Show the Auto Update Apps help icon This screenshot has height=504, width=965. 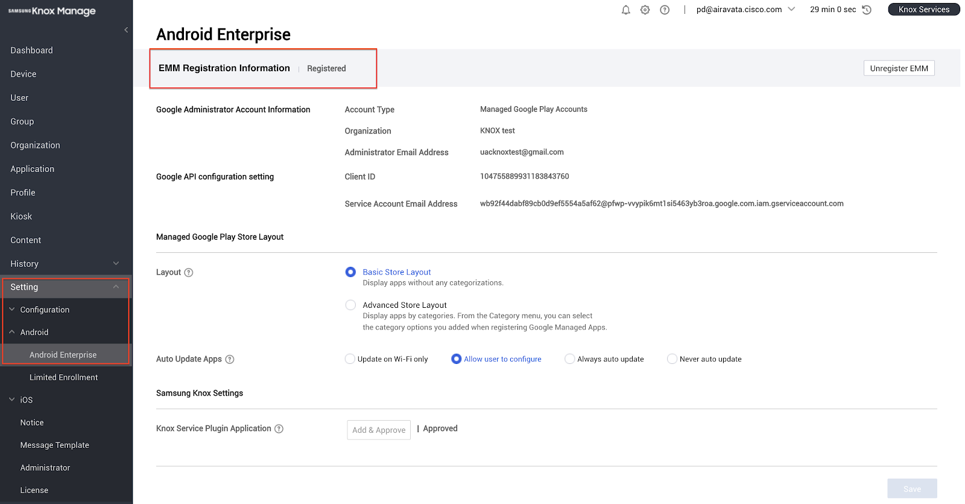(x=230, y=359)
